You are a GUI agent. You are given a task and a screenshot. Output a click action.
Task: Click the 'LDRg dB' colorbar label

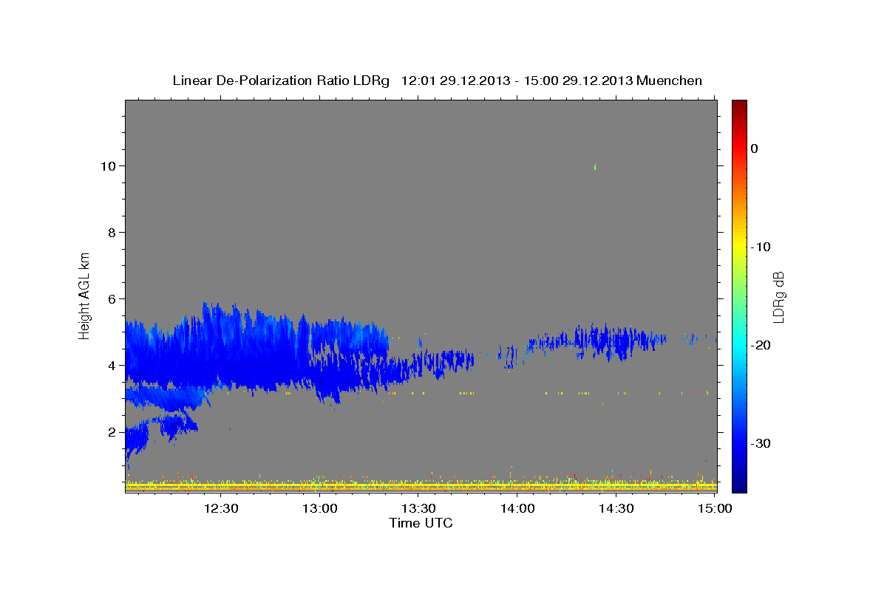click(x=778, y=297)
